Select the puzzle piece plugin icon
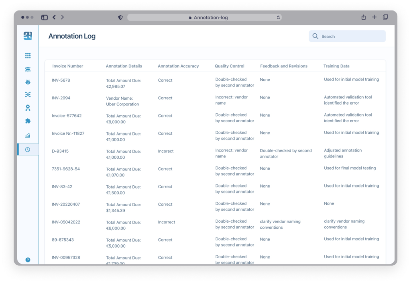 click(x=28, y=121)
